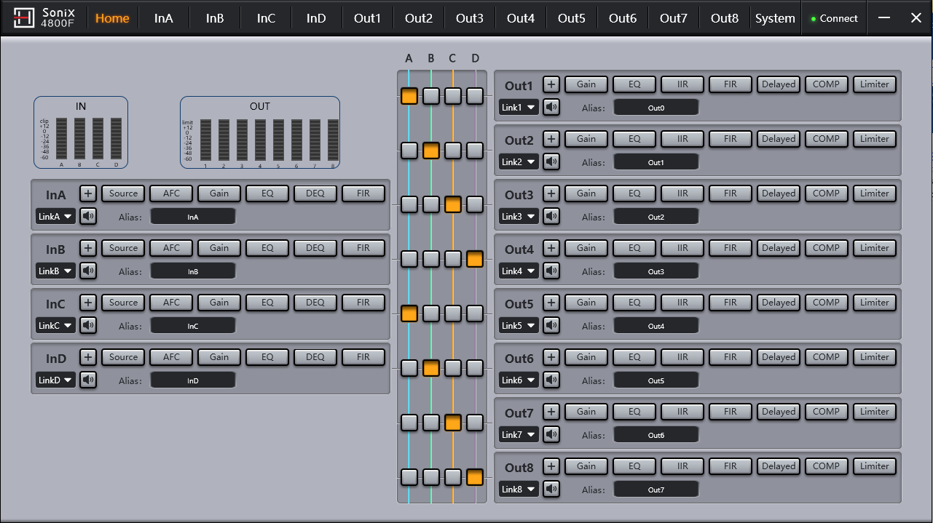Image resolution: width=933 pixels, height=523 pixels.
Task: Click the InD speaker icon
Action: [88, 380]
